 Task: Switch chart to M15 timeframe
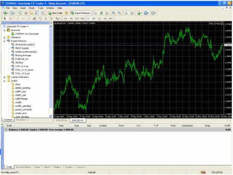coord(77,19)
